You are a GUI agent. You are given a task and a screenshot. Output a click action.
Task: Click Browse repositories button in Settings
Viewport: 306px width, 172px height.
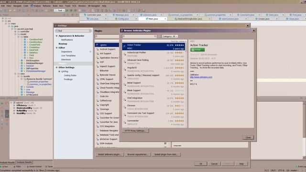pyautogui.click(x=138, y=154)
